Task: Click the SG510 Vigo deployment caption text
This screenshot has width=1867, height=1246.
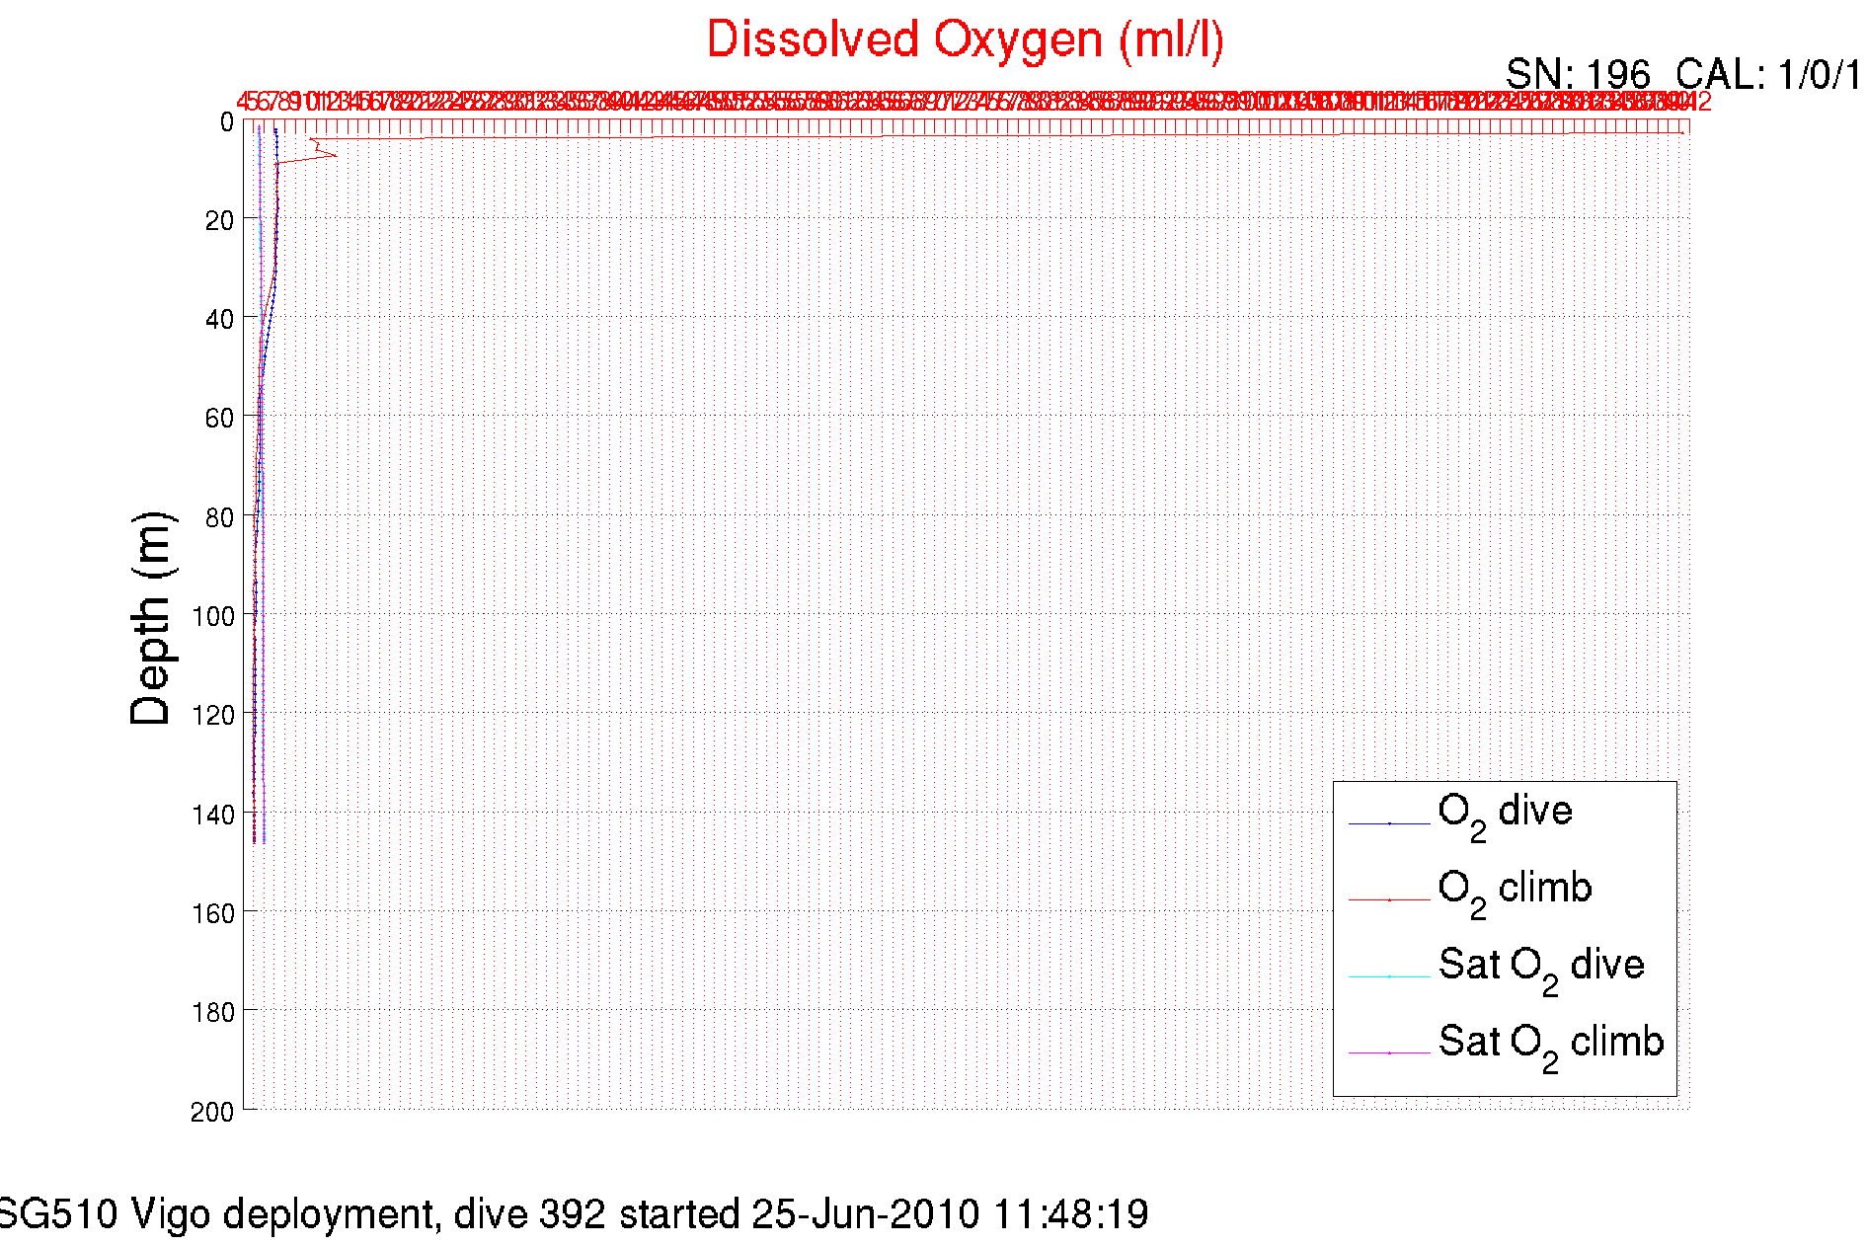Action: pos(573,1214)
